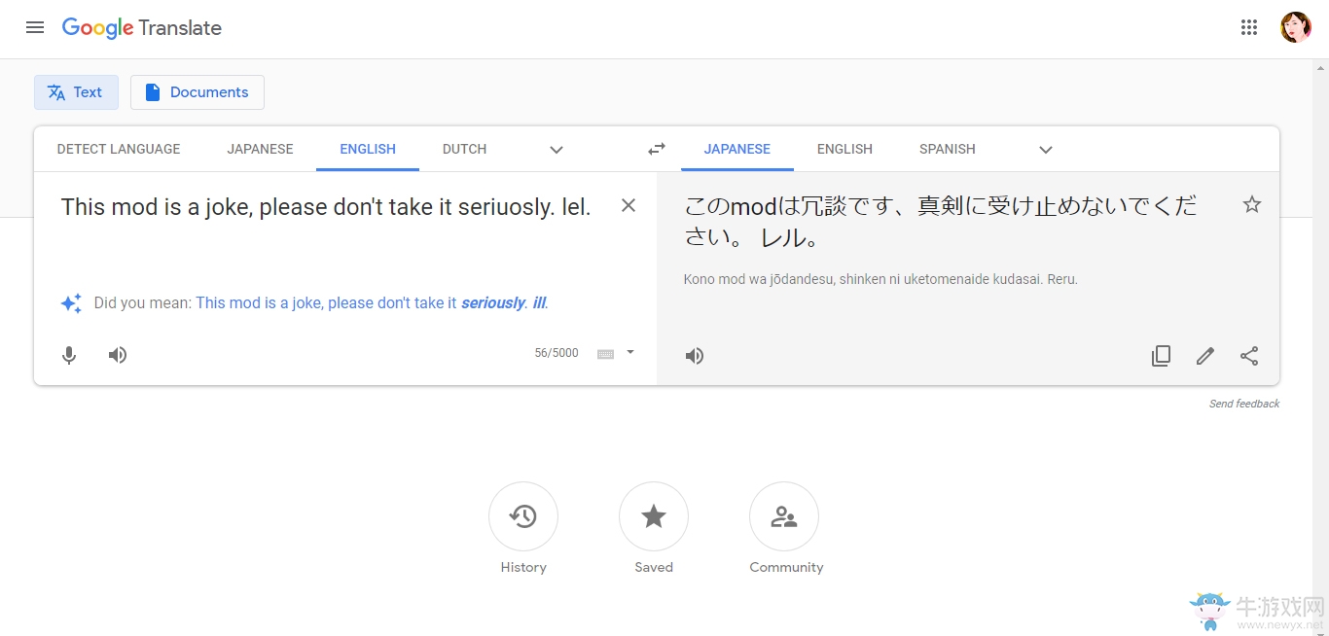Viewport: 1329px width, 636px height.
Task: Select Detect Language source tab
Action: (x=119, y=149)
